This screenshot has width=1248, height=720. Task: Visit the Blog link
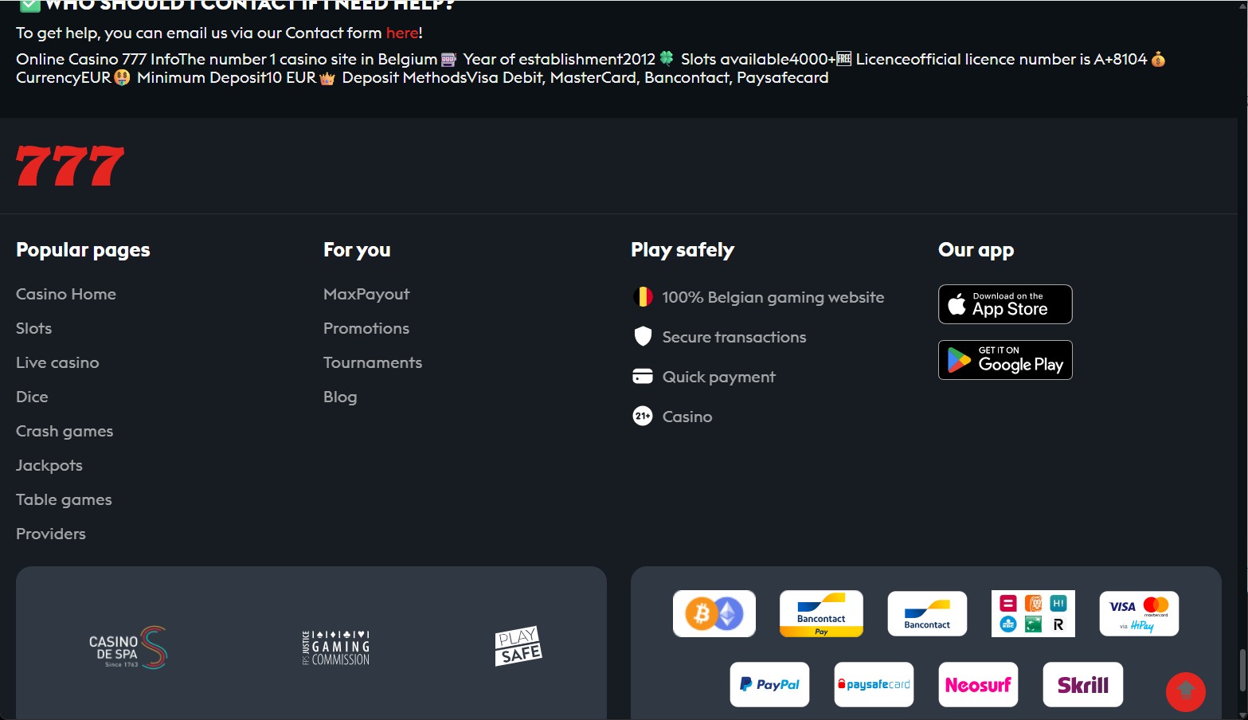[x=340, y=397]
